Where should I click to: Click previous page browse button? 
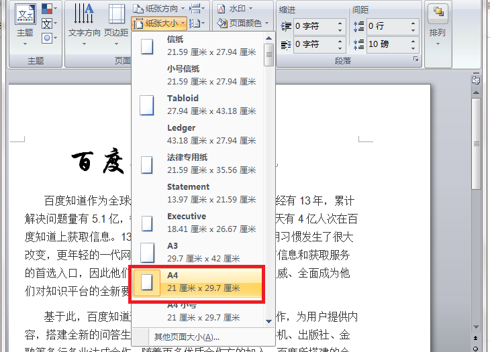click(x=476, y=338)
